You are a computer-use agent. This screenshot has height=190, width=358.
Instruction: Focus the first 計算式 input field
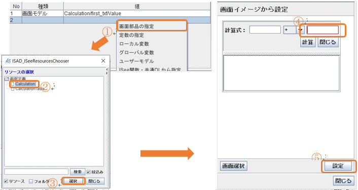tap(265, 30)
